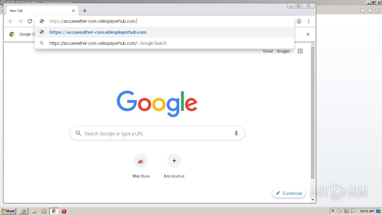Click the volume speaker tray icon

tap(339, 211)
